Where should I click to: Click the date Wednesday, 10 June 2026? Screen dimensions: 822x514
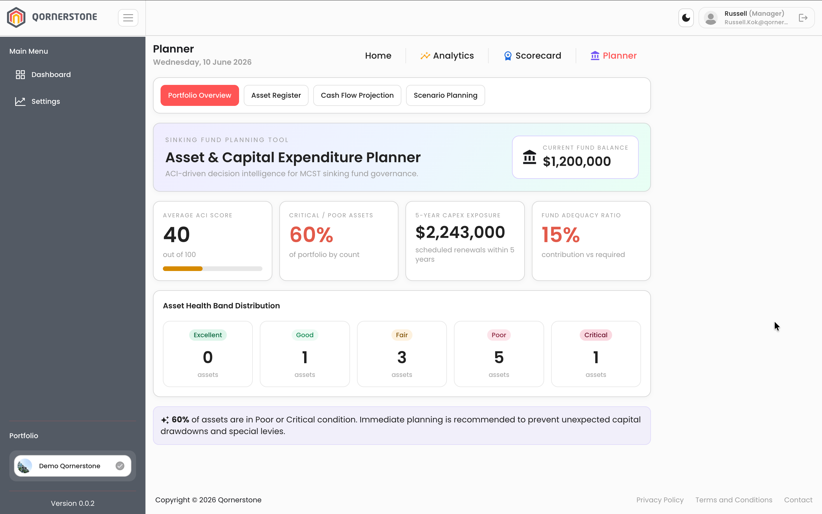coord(202,62)
